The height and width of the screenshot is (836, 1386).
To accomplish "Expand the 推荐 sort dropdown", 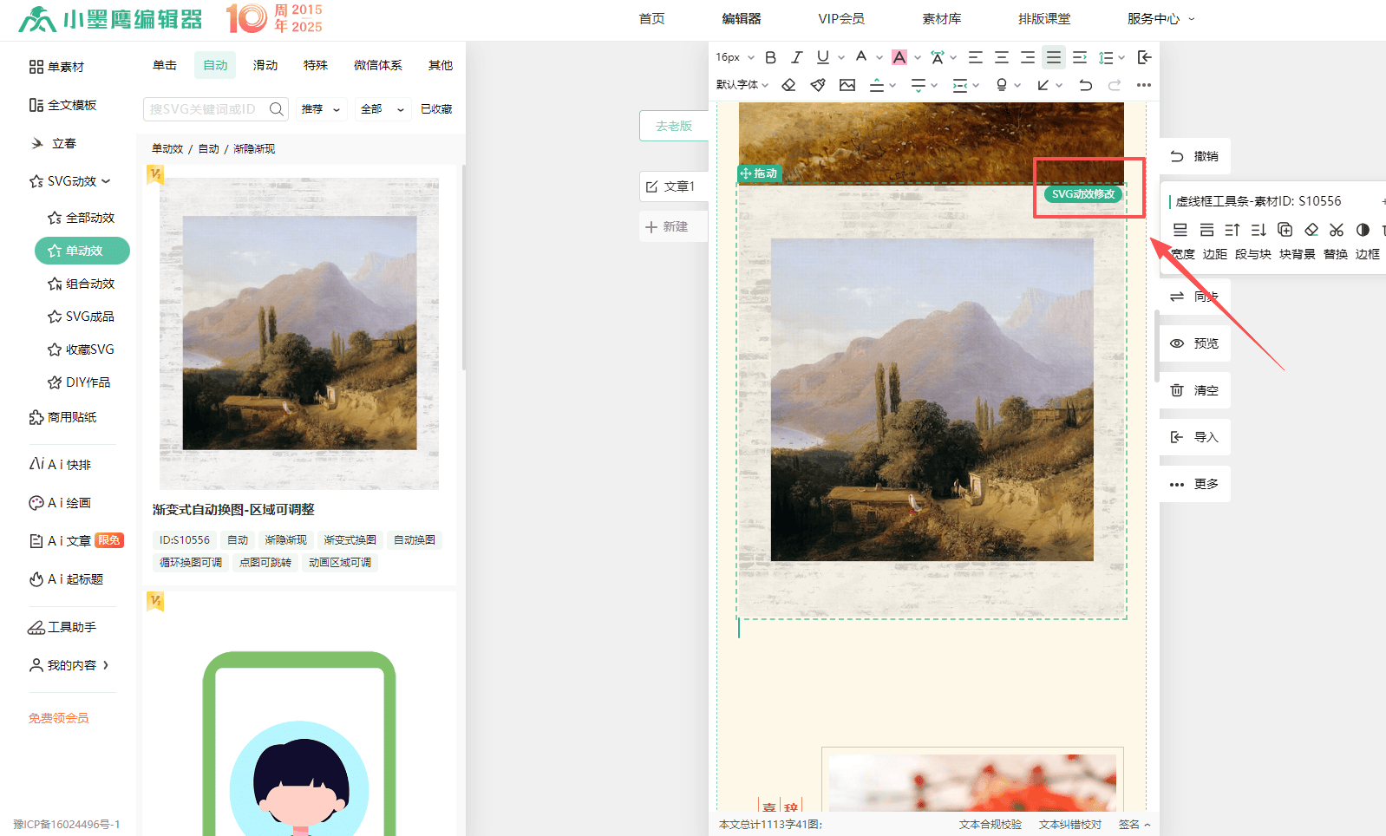I will pos(320,109).
